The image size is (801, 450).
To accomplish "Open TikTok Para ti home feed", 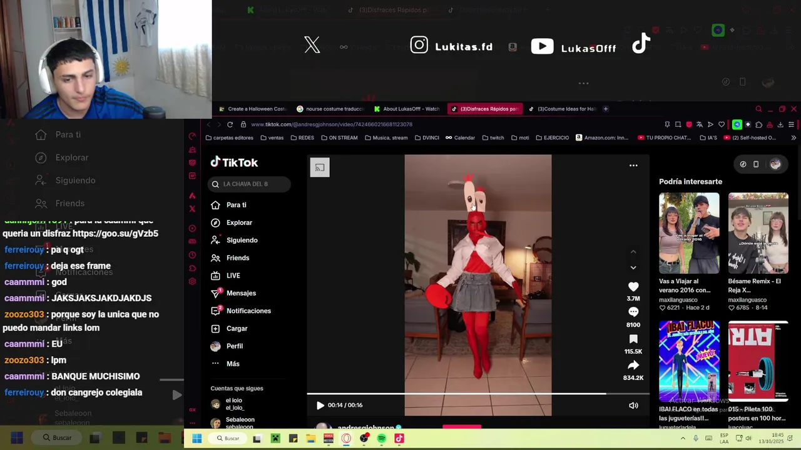I will click(x=228, y=205).
